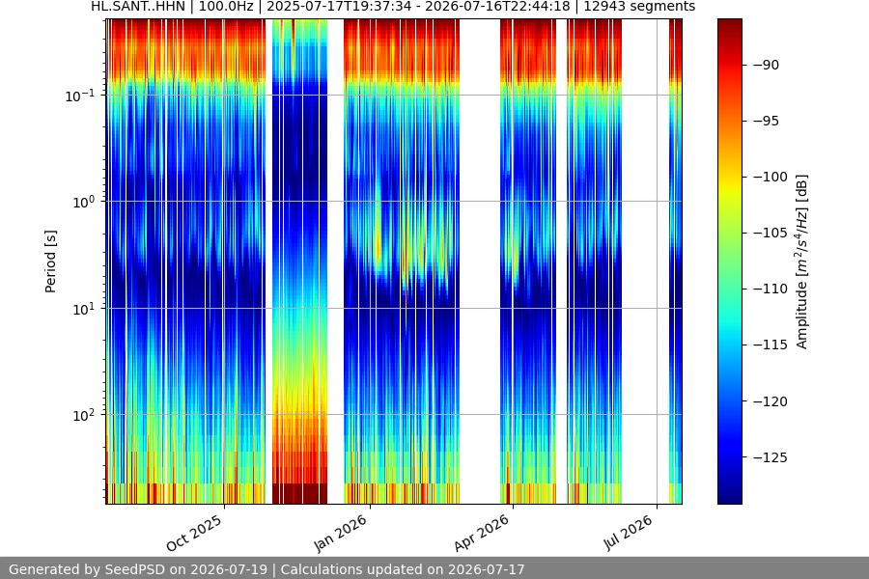Viewport: 869px width, 579px height.
Task: Click the −110 colorbar tick label
Action: [x=771, y=289]
